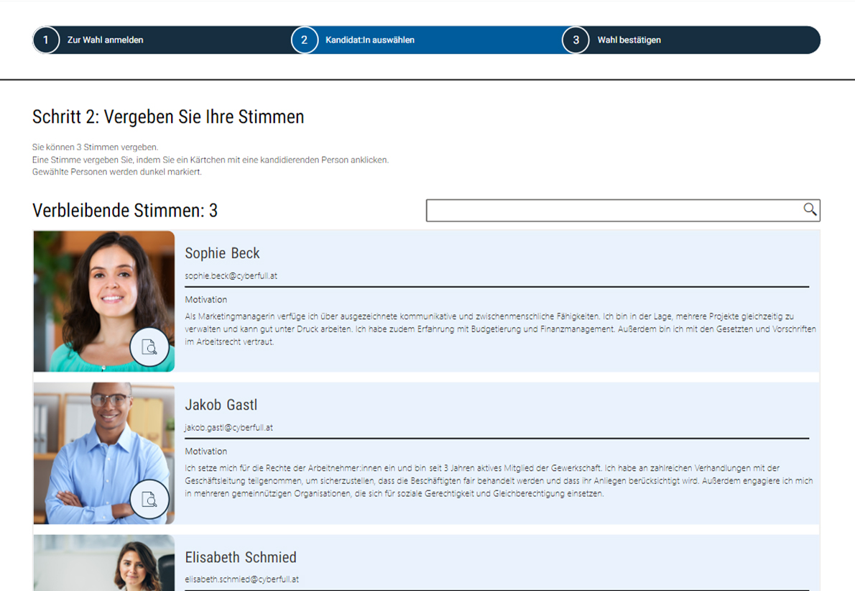Click Jakob Gastl's motivation paragraph
The width and height of the screenshot is (855, 591).
tap(499, 481)
